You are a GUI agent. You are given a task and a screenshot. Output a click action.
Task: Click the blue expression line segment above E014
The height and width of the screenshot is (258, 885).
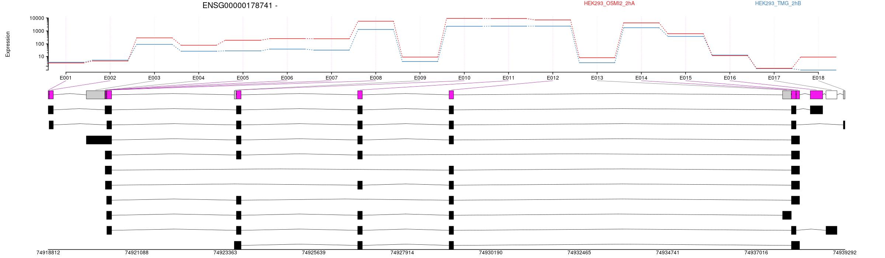[x=641, y=28]
